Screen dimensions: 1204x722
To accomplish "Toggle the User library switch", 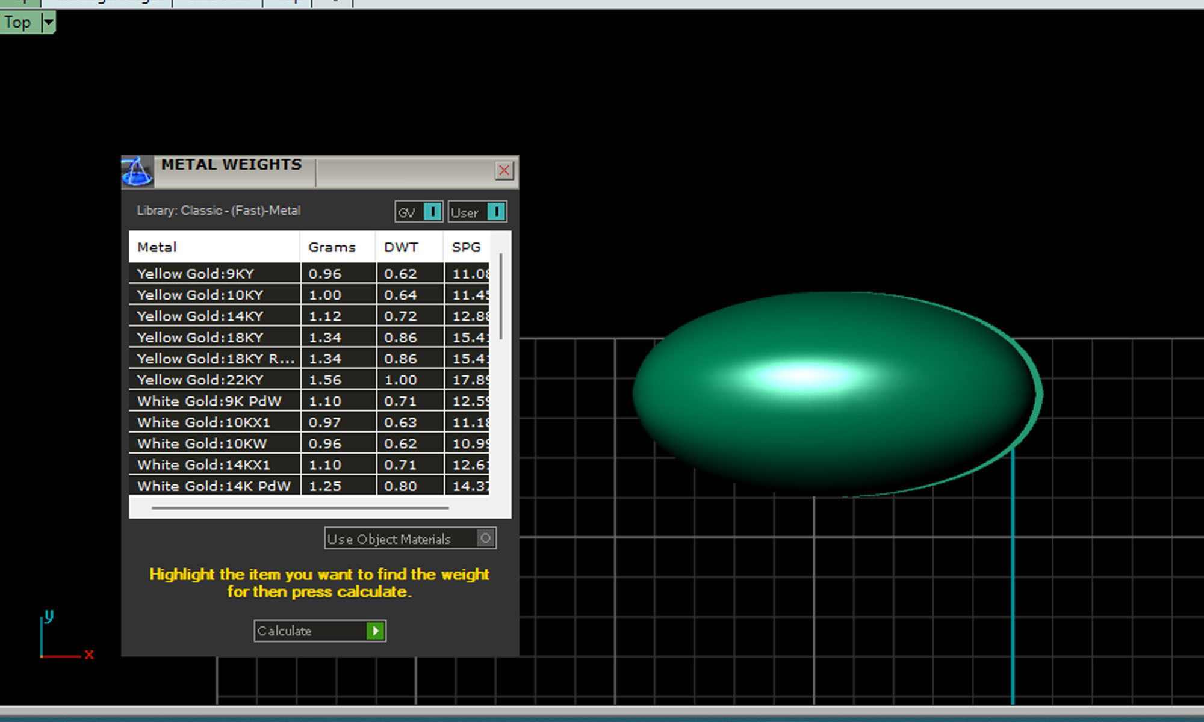I will click(x=495, y=212).
